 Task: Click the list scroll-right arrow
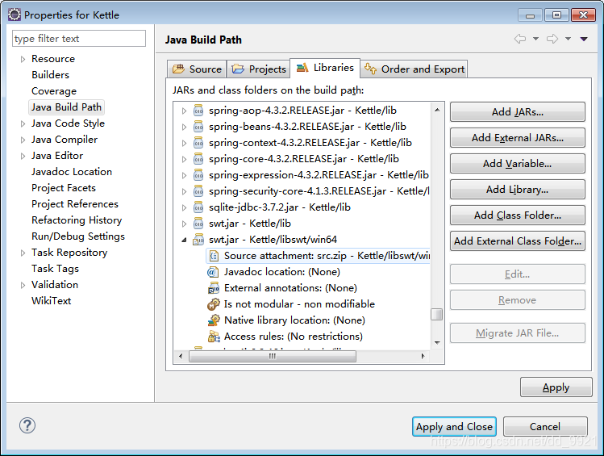click(x=423, y=357)
